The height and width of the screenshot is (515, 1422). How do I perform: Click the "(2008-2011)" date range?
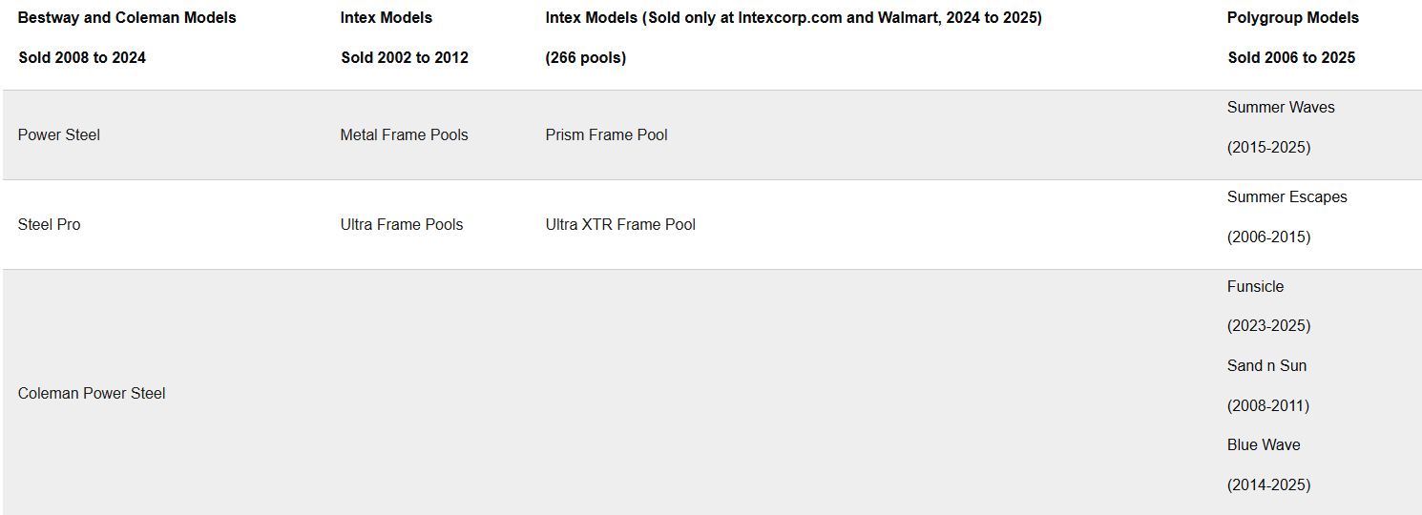[1267, 405]
